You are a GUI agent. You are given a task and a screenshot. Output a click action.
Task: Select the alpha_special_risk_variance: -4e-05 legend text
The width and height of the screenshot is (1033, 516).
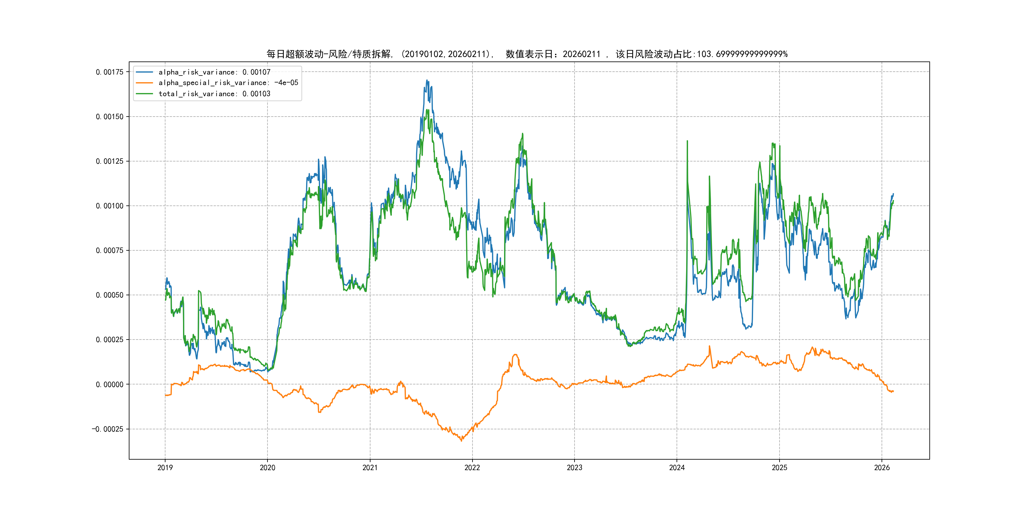click(228, 83)
